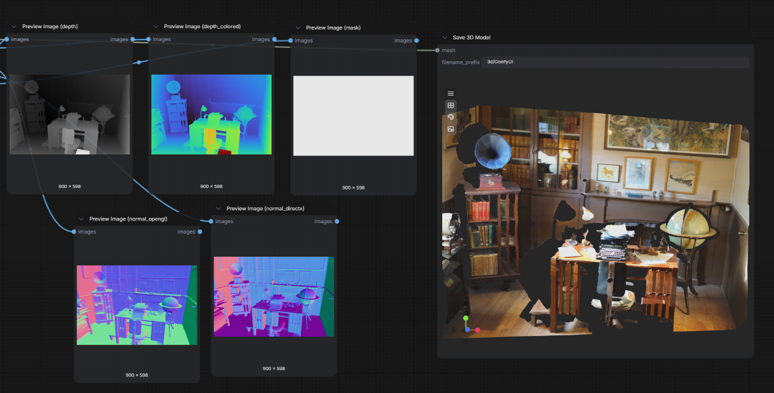Collapse the Preview Image (mask) node

298,28
